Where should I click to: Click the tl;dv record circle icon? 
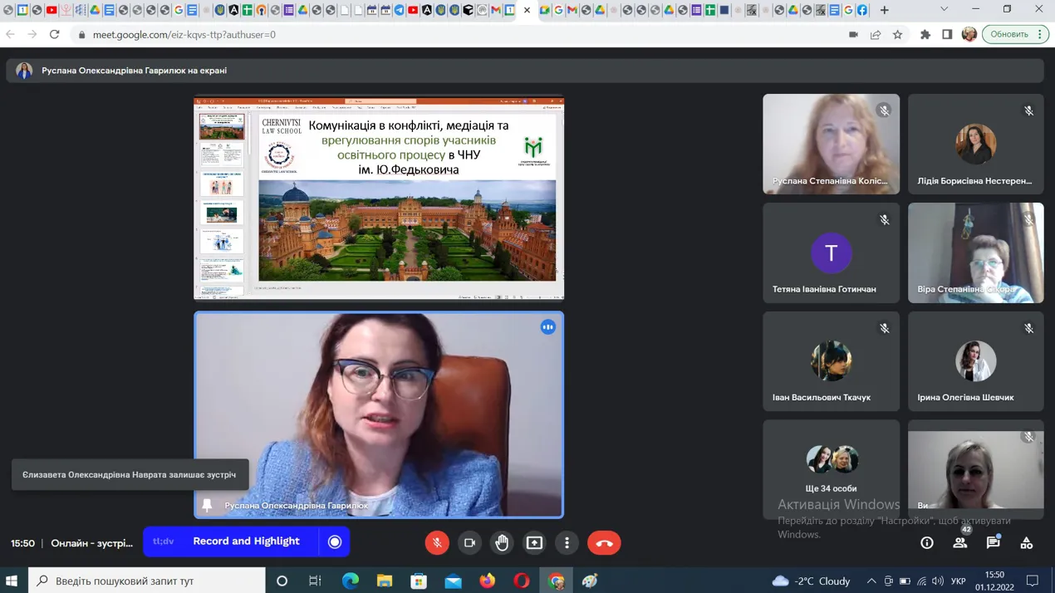pyautogui.click(x=335, y=542)
